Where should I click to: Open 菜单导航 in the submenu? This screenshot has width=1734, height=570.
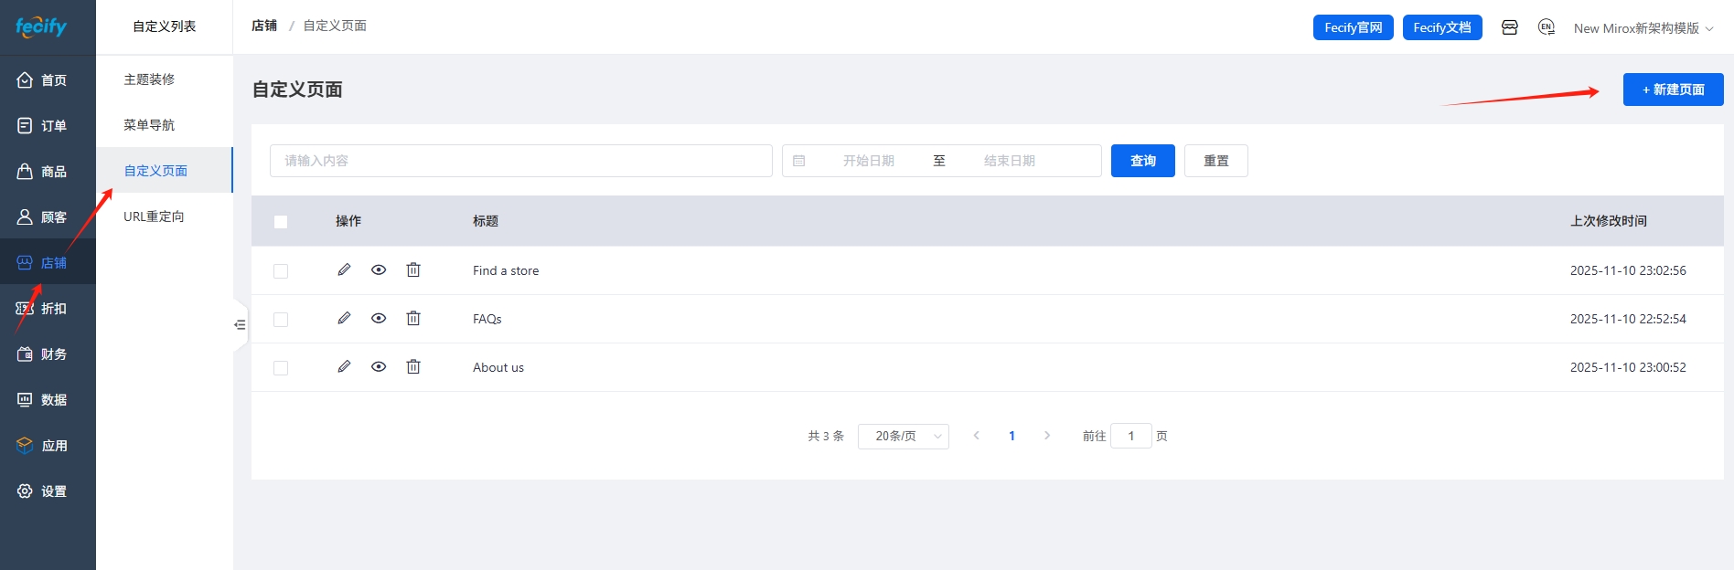coord(149,125)
